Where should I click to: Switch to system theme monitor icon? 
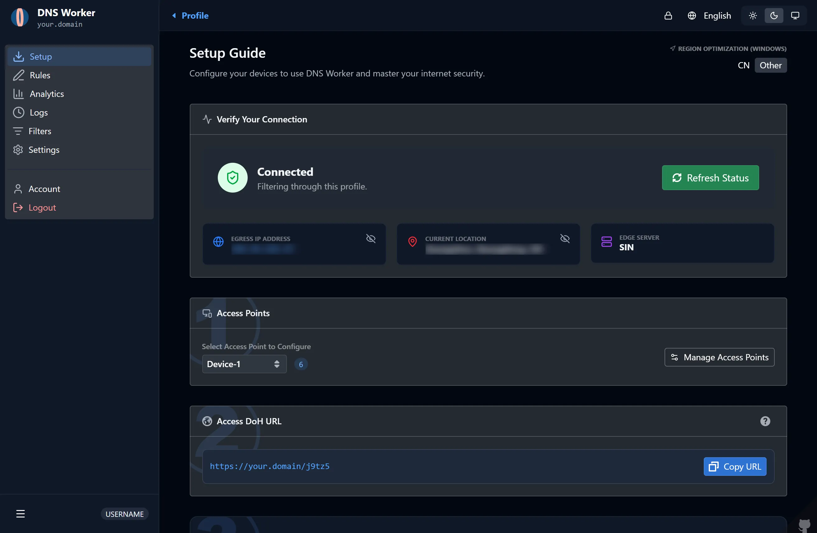pos(795,16)
